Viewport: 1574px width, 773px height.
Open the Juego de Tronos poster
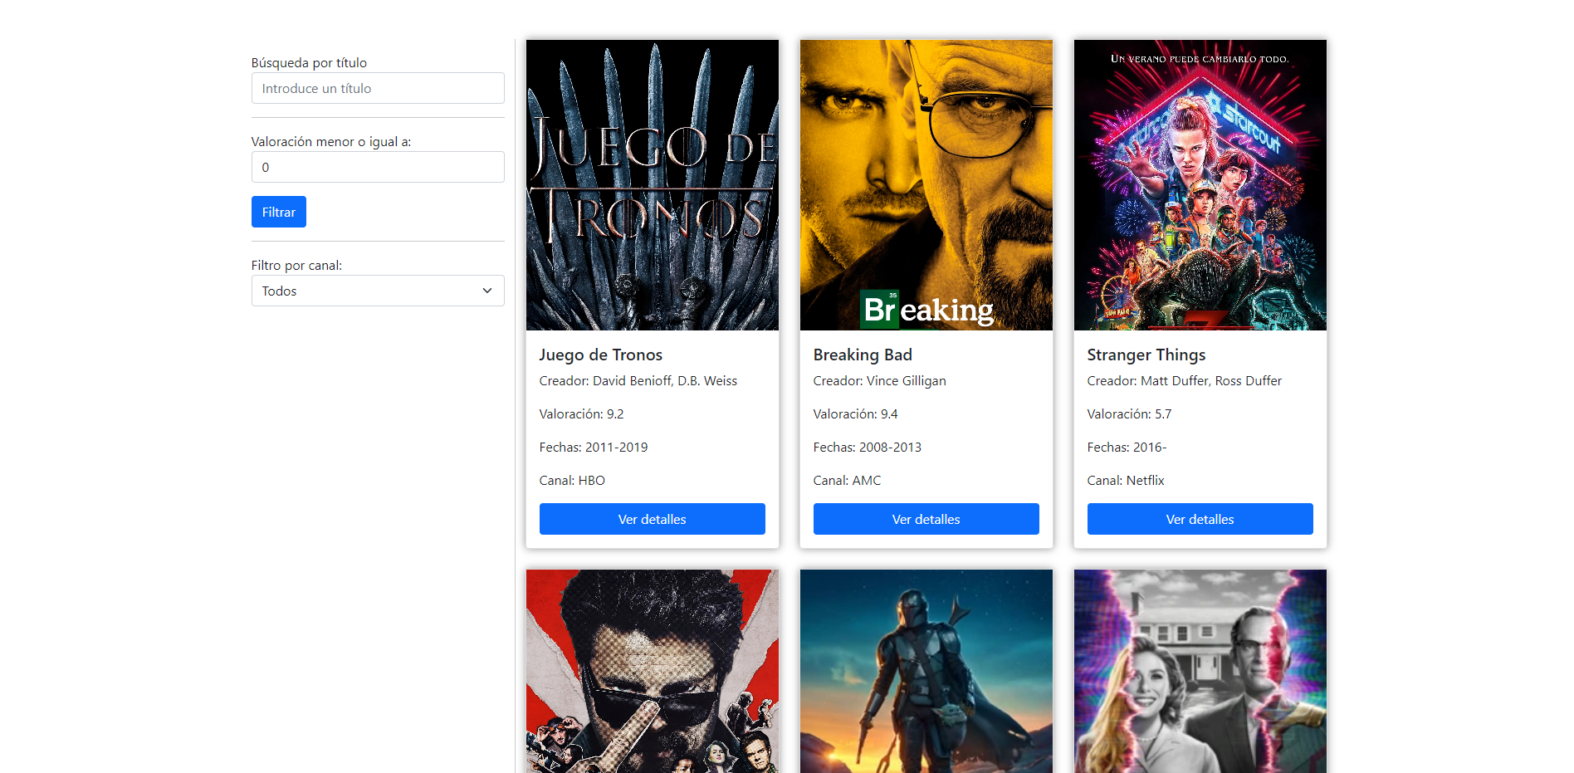653,185
